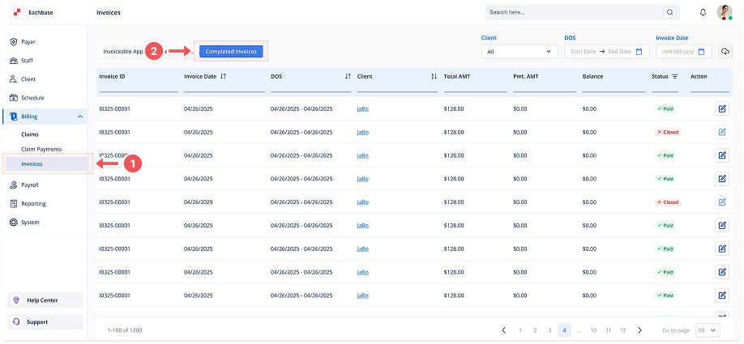Click the '1-100 of 1200' record count
Screen dimensions: 744x344
[x=125, y=330]
